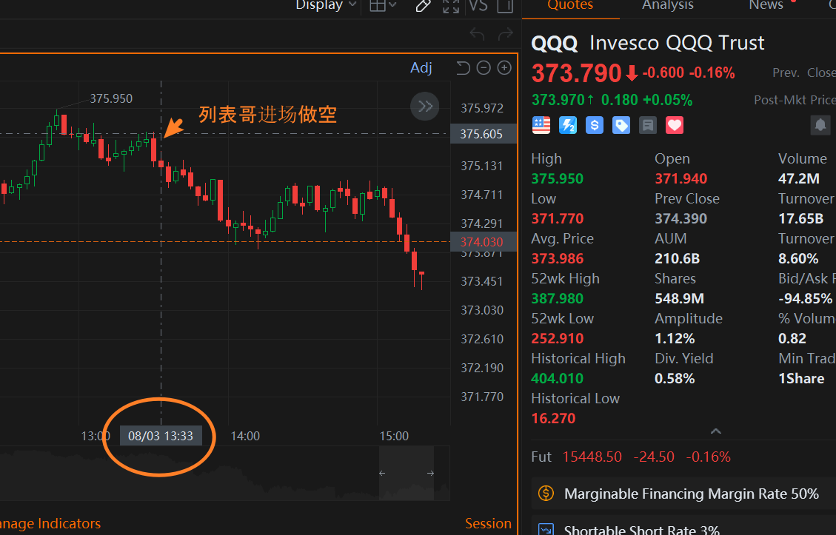Click the 52wk Low value 252.910
Screen dimensions: 836x535
point(557,338)
